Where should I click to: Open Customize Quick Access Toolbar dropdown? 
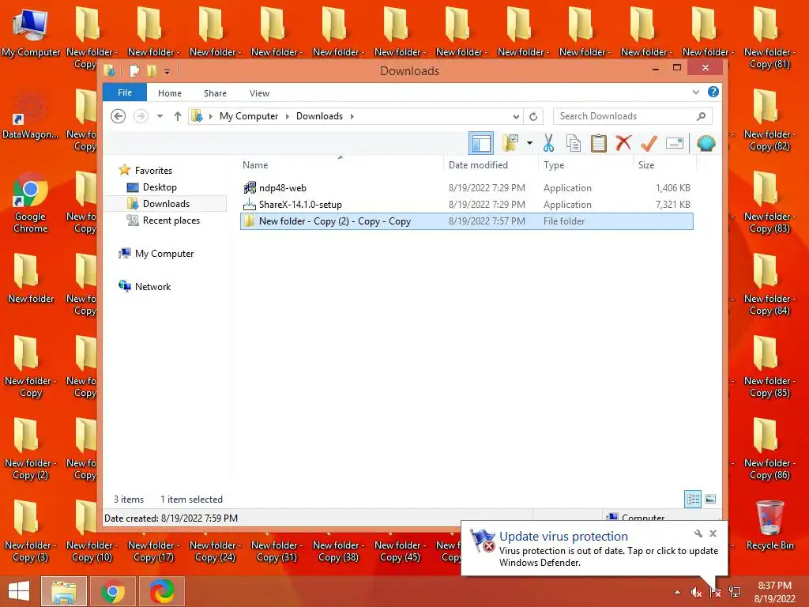coord(167,71)
